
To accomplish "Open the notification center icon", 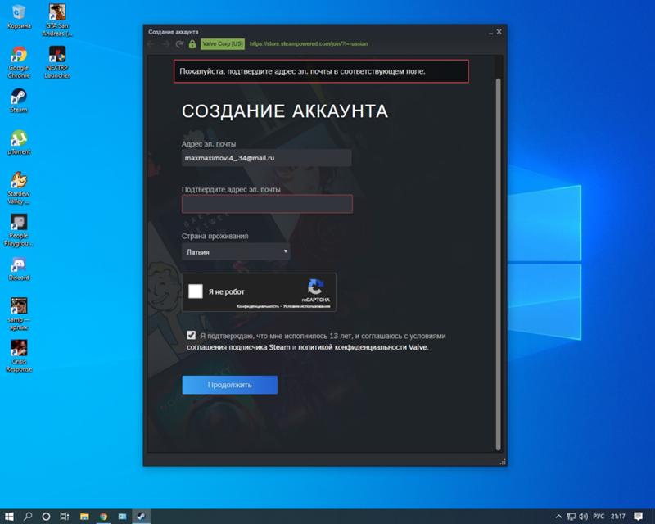I will [x=639, y=517].
